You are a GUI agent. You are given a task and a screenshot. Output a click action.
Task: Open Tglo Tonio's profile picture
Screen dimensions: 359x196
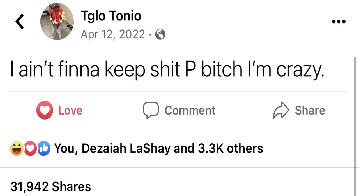point(57,22)
